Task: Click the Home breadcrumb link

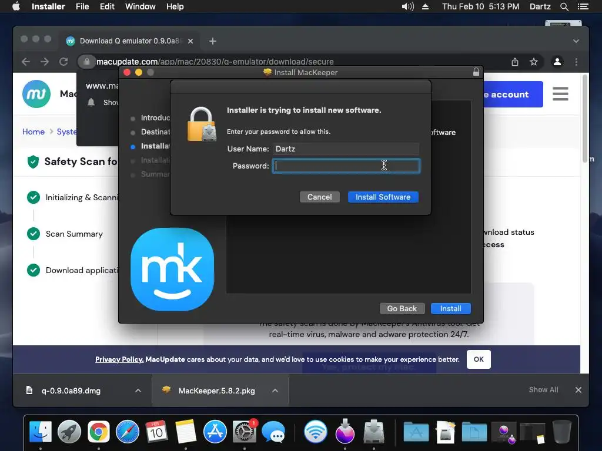Action: pos(34,132)
